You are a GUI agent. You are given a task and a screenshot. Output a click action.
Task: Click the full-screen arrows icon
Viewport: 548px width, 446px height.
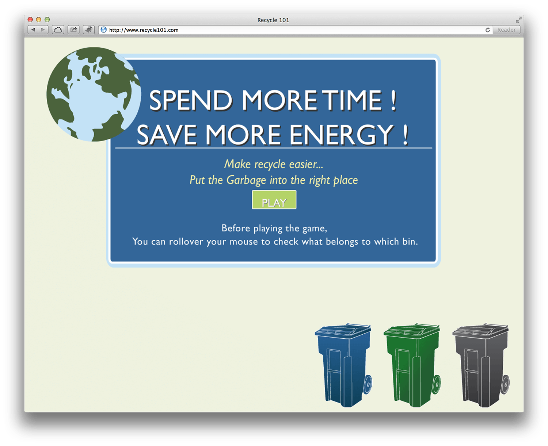click(519, 20)
